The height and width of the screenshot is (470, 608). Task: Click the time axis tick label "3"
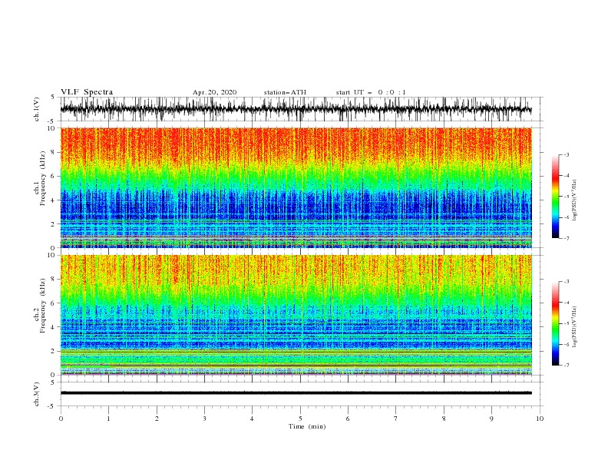tap(204, 419)
